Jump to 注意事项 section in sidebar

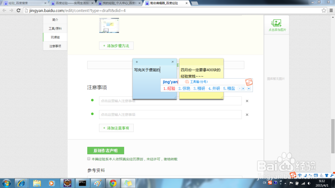click(55, 46)
